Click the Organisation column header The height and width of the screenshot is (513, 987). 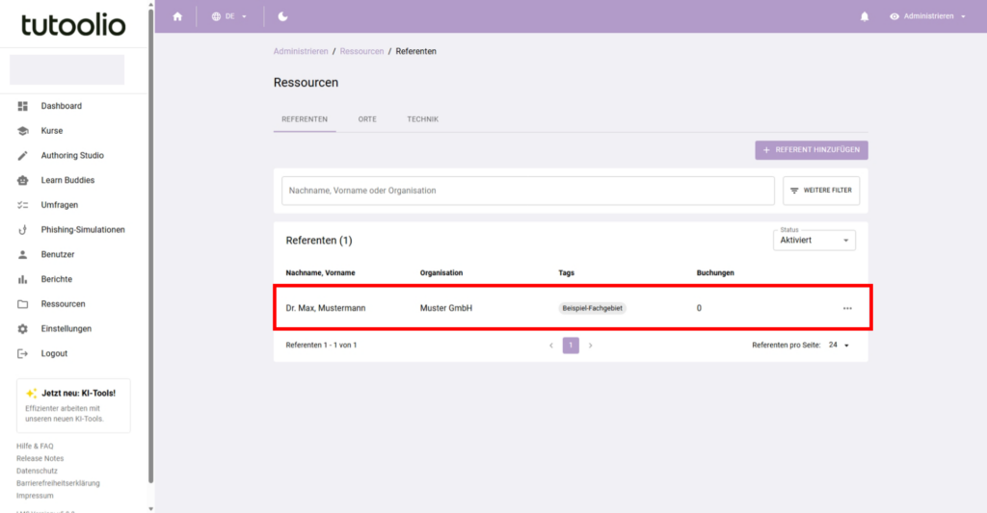441,272
